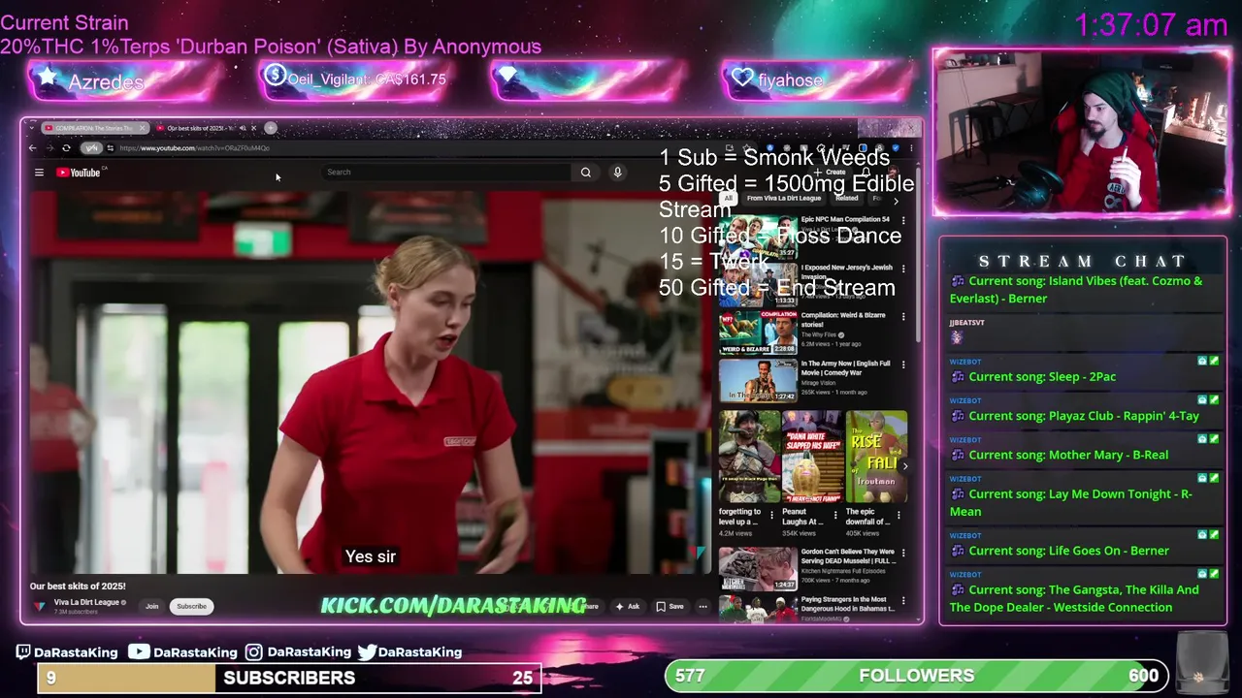Show next shorts with shelf arrow
The height and width of the screenshot is (698, 1242).
click(904, 466)
